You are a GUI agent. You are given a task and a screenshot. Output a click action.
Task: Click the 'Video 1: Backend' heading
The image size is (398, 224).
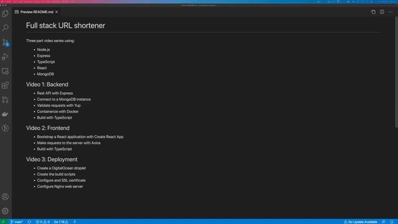47,85
